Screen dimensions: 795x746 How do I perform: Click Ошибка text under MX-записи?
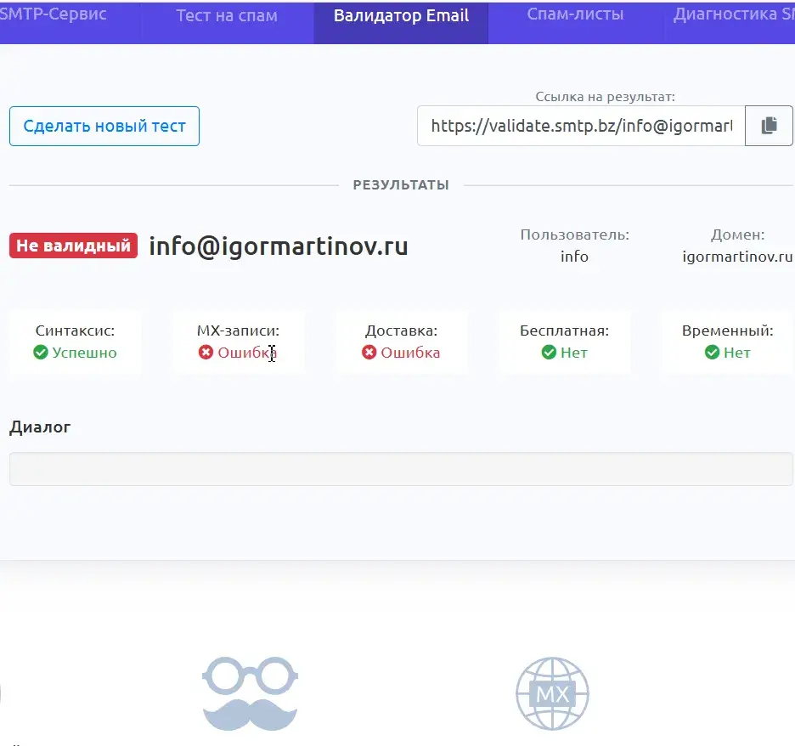click(x=247, y=353)
